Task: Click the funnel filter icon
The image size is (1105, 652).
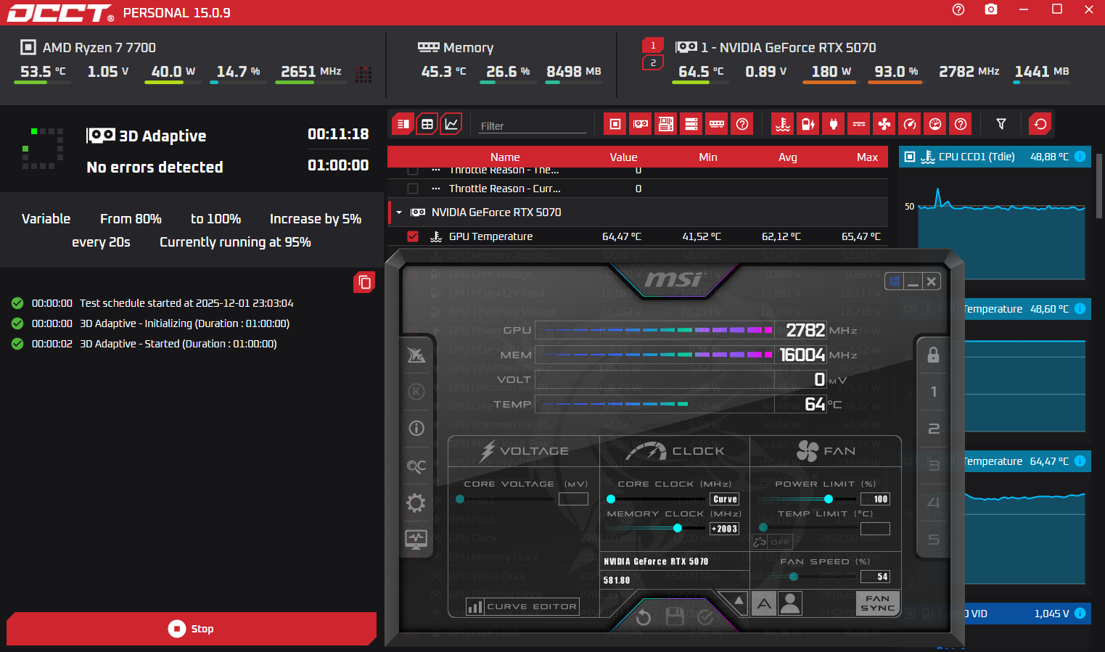Action: tap(1001, 124)
